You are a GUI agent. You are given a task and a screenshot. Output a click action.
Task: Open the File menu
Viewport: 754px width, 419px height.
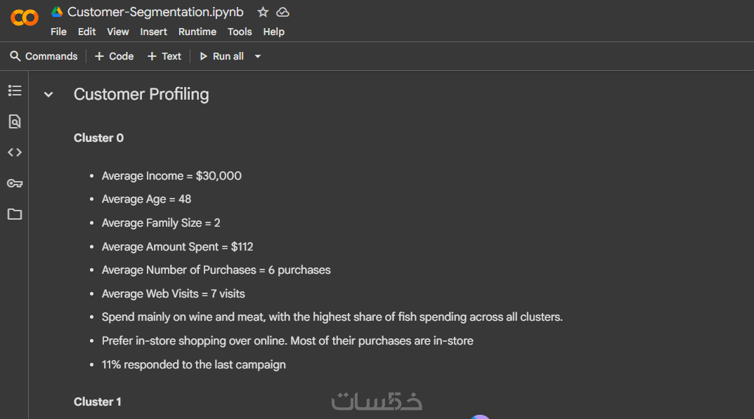pos(58,32)
